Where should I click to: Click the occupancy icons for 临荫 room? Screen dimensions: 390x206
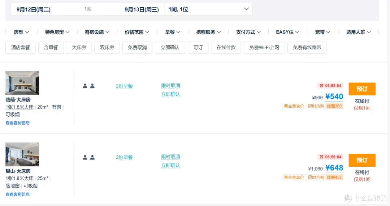[x=88, y=86]
